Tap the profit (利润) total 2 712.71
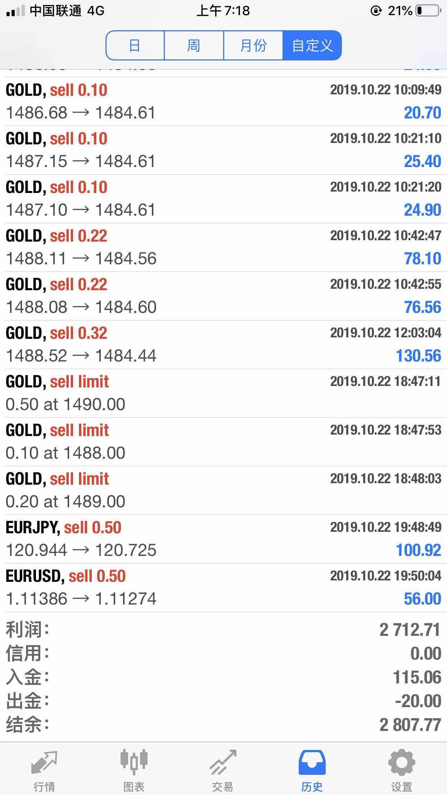Image resolution: width=447 pixels, height=795 pixels. [x=410, y=630]
